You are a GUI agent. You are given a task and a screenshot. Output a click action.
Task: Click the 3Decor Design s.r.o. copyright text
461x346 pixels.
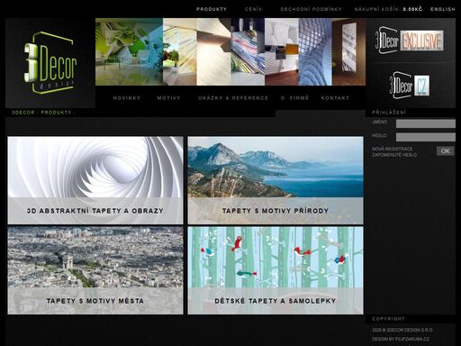(402, 330)
